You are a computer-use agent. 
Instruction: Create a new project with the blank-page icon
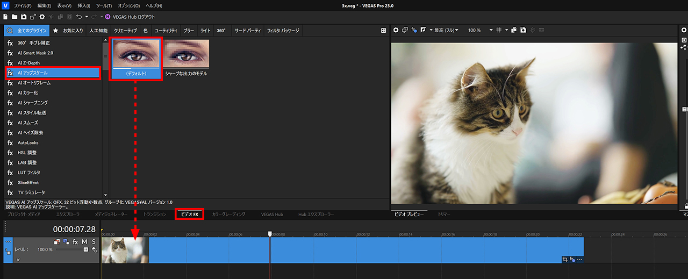6,17
